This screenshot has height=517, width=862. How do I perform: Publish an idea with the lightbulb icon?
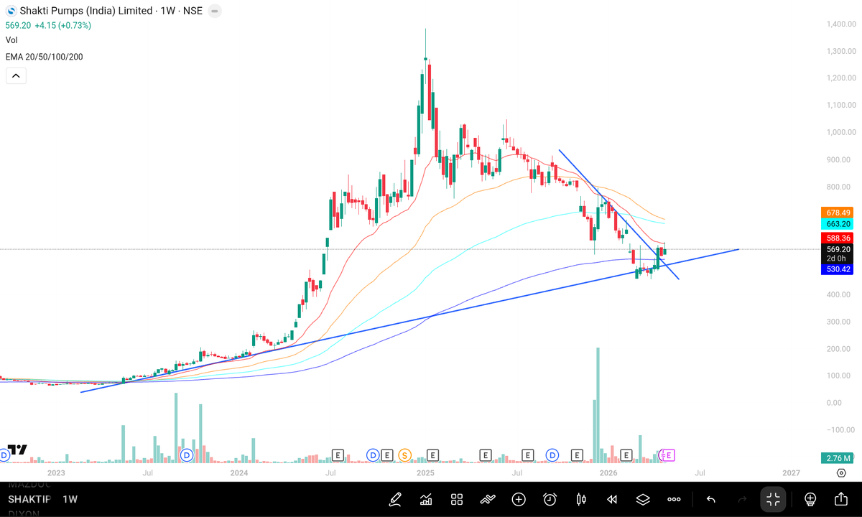tap(810, 499)
